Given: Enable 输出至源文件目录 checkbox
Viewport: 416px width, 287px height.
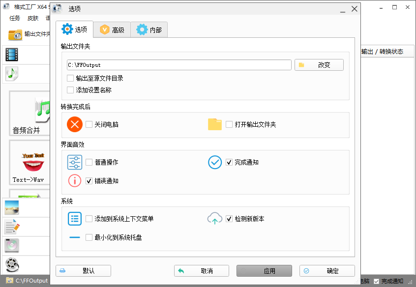Looking at the screenshot, I should point(70,78).
